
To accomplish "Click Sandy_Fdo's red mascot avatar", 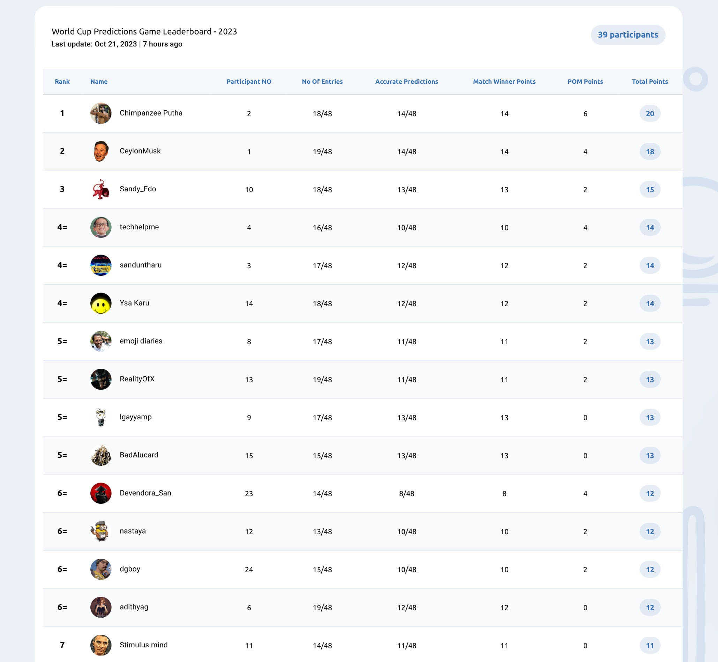I will 101,189.
